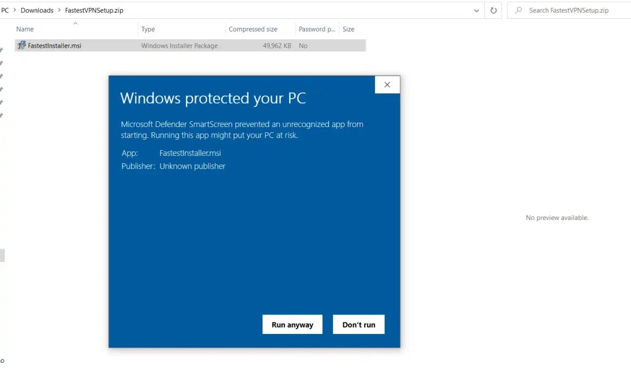Click the Run anyway button
Screen dimensions: 631x368
tap(292, 324)
